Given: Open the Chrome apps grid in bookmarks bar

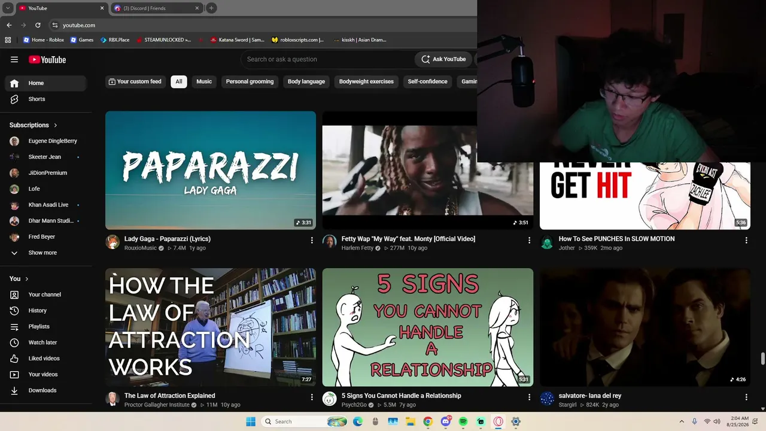Looking at the screenshot, I should click(8, 40).
